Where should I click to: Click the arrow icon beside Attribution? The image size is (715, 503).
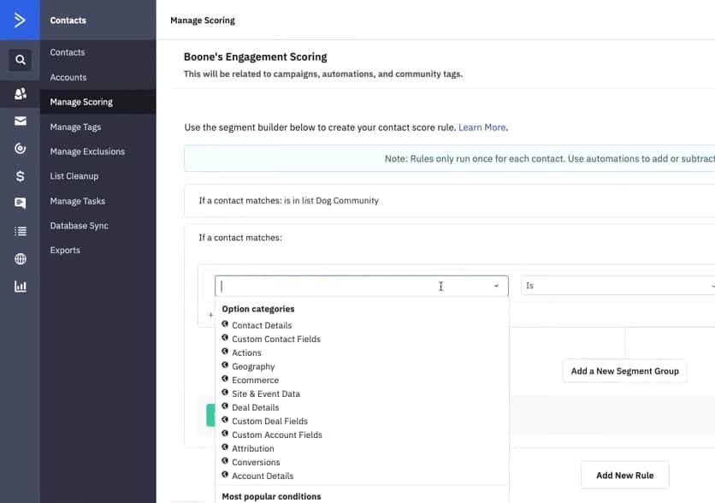click(225, 447)
